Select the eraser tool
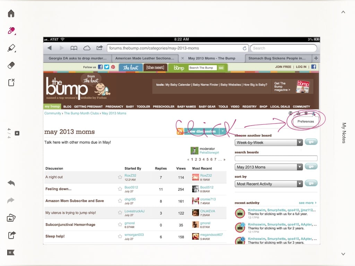Image resolution: width=355 pixels, height=266 pixels. pyautogui.click(x=11, y=65)
